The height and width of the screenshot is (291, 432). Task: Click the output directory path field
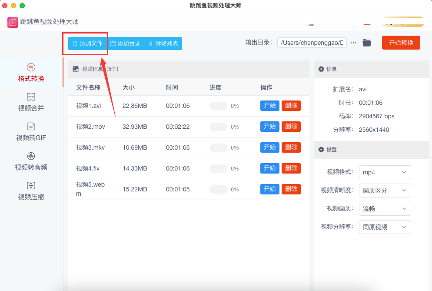click(x=312, y=43)
